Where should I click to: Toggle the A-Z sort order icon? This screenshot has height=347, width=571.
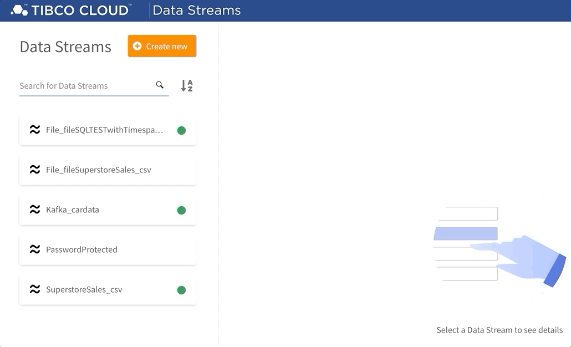[x=187, y=86]
